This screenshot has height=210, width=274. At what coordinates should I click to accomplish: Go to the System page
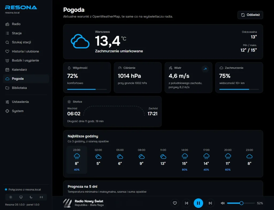(26, 111)
